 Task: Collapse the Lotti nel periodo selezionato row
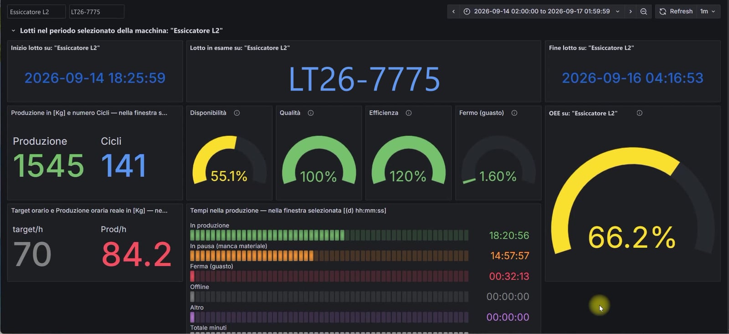point(13,30)
